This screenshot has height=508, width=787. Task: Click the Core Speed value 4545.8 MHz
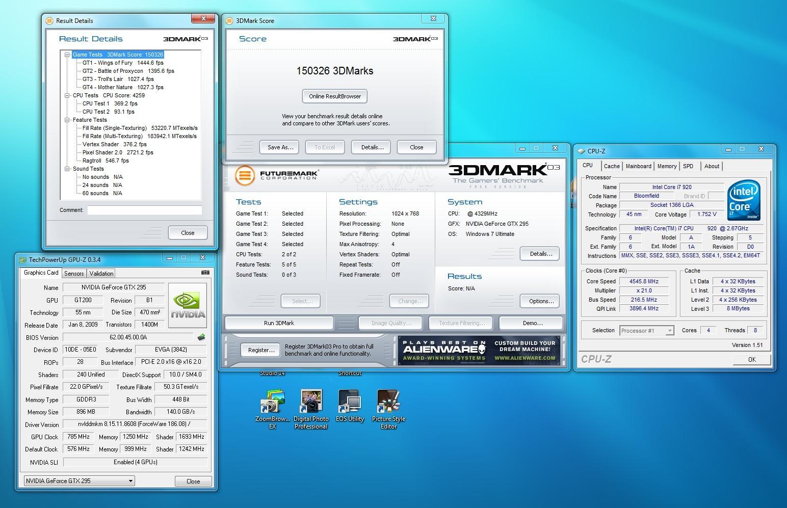644,281
